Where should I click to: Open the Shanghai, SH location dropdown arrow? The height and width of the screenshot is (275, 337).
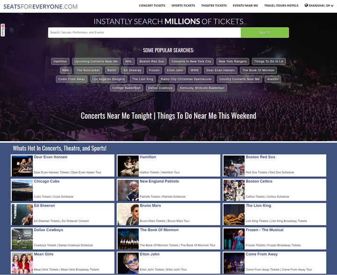click(332, 6)
